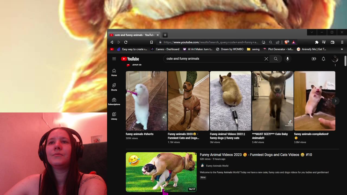Open the white cat Short thumbnail
This screenshot has height=195, width=347.
(146, 101)
